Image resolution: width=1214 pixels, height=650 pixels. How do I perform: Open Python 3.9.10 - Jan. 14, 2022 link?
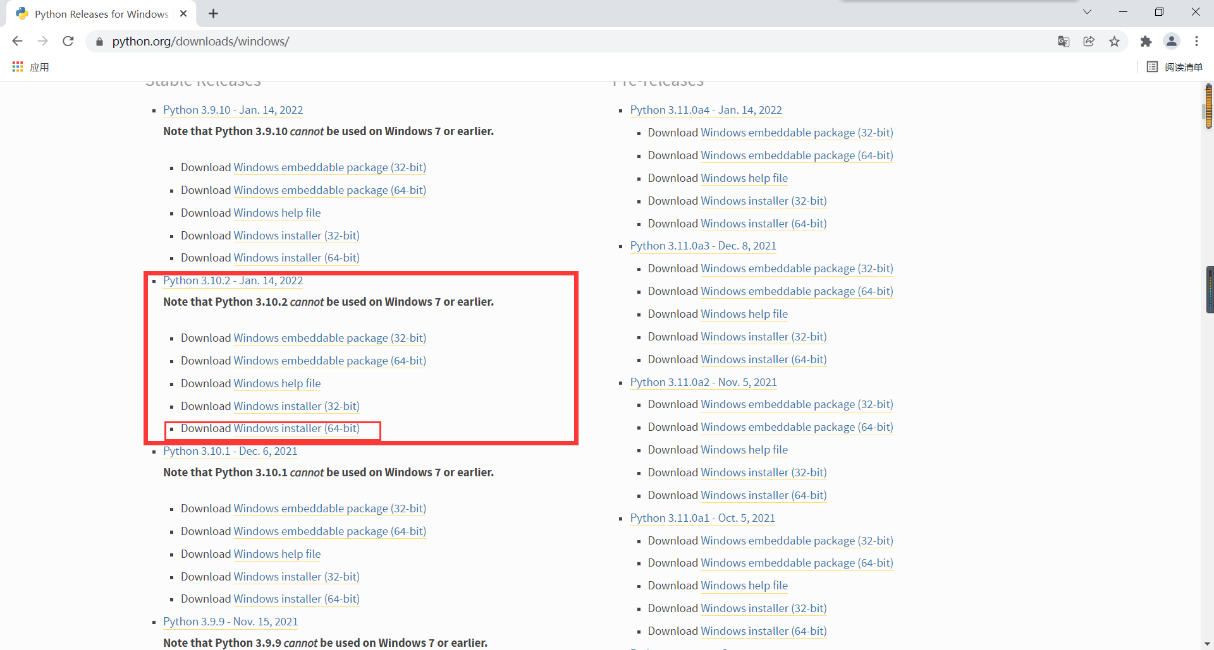233,110
